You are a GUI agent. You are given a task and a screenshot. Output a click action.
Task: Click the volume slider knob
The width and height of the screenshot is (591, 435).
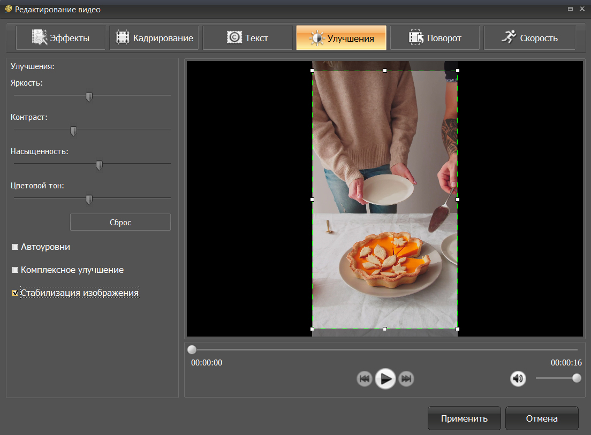tap(577, 378)
